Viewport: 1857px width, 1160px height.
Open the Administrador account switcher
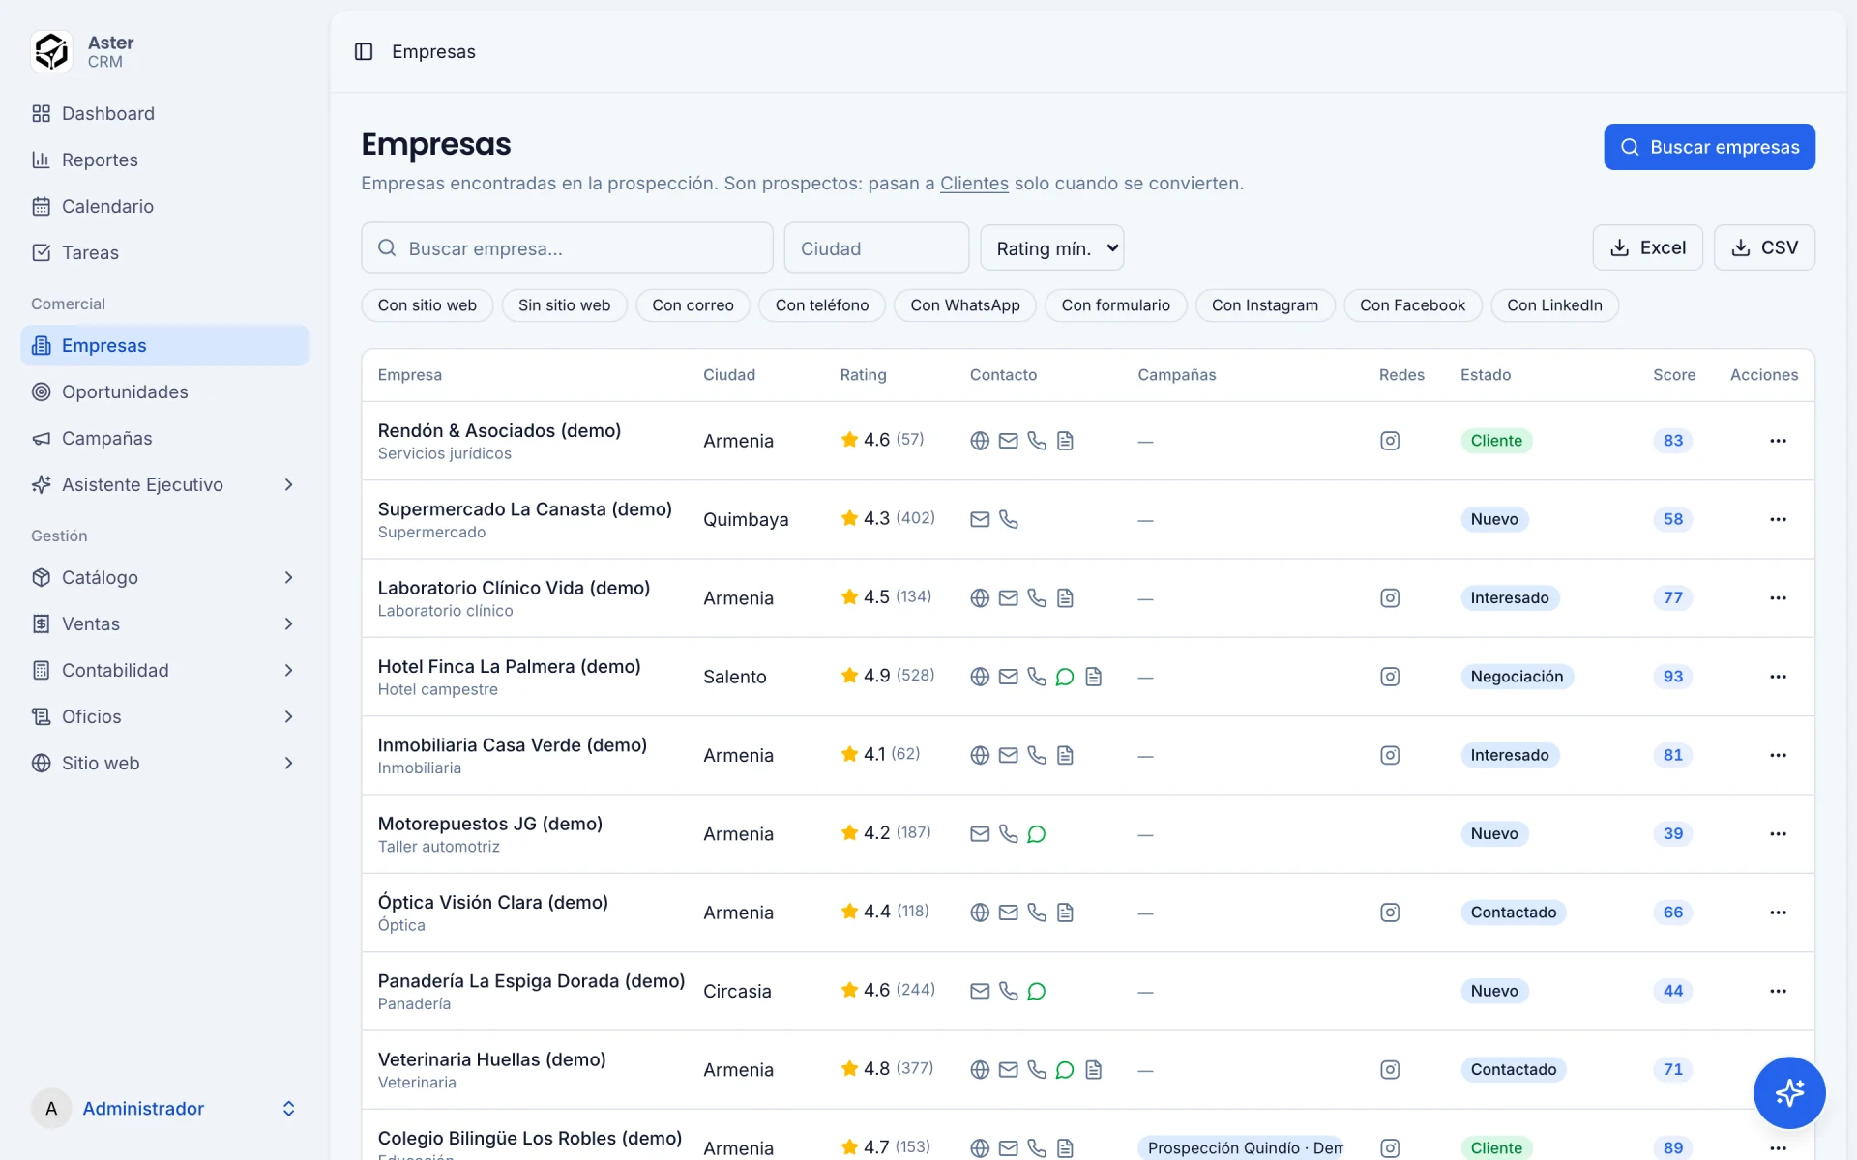164,1109
